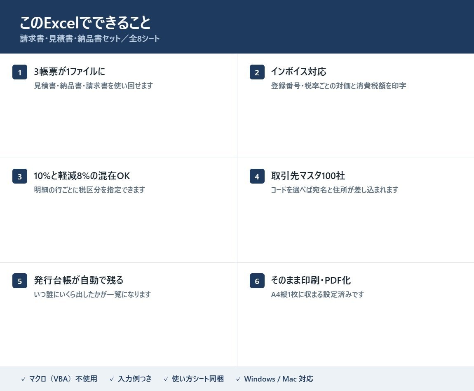Click the number 4 badge

pyautogui.click(x=257, y=176)
